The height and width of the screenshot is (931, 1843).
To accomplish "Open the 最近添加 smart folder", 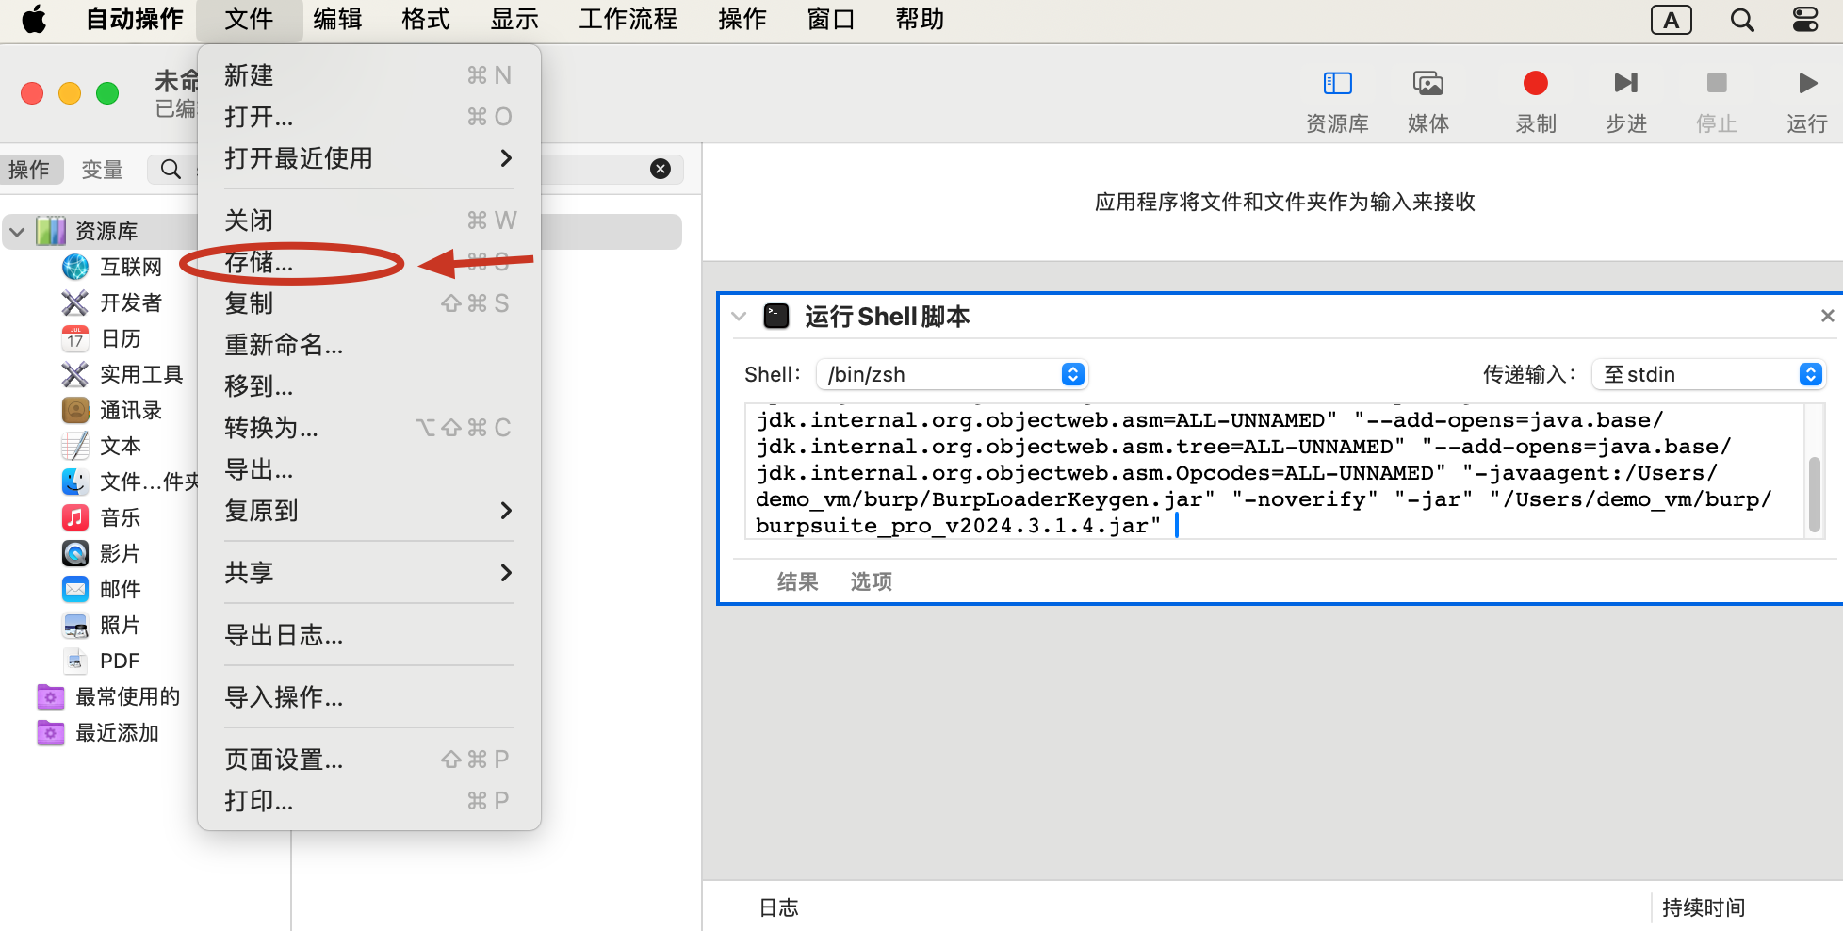I will click(x=98, y=732).
